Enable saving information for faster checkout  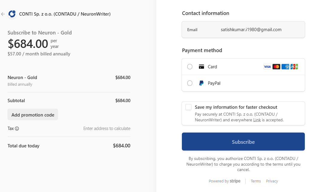click(x=188, y=107)
